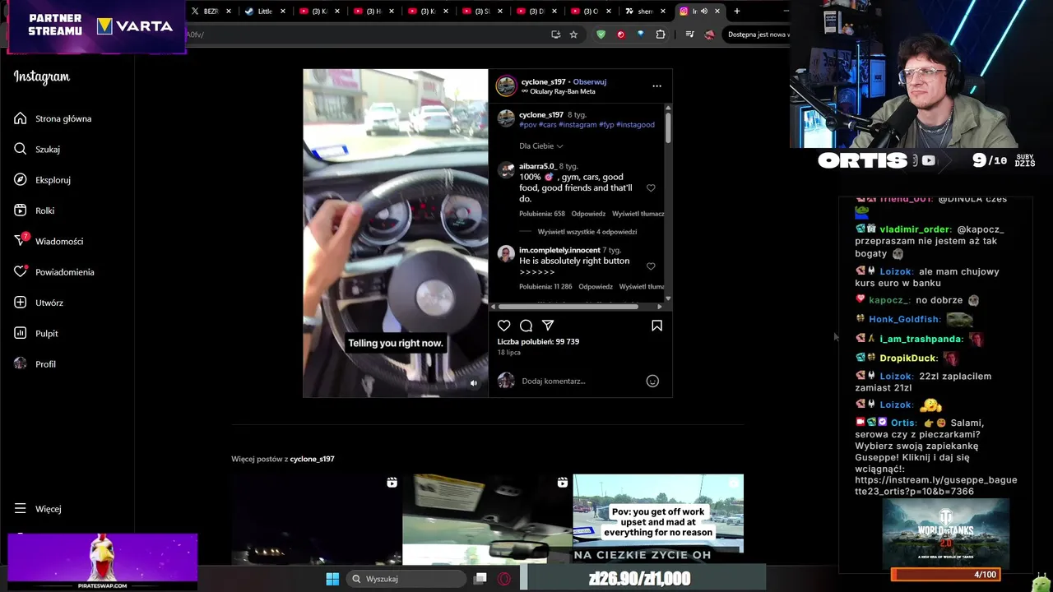This screenshot has width=1053, height=592.
Task: Open the media control playlist icon
Action: (689, 35)
